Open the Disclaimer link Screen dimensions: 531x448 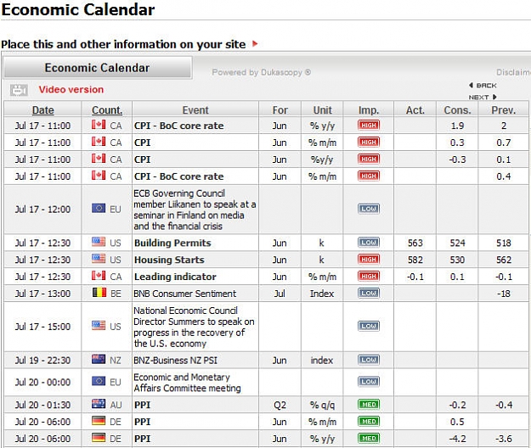(513, 72)
